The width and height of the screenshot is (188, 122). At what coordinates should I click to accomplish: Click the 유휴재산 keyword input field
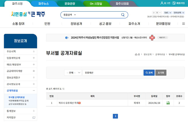[x=112, y=73]
